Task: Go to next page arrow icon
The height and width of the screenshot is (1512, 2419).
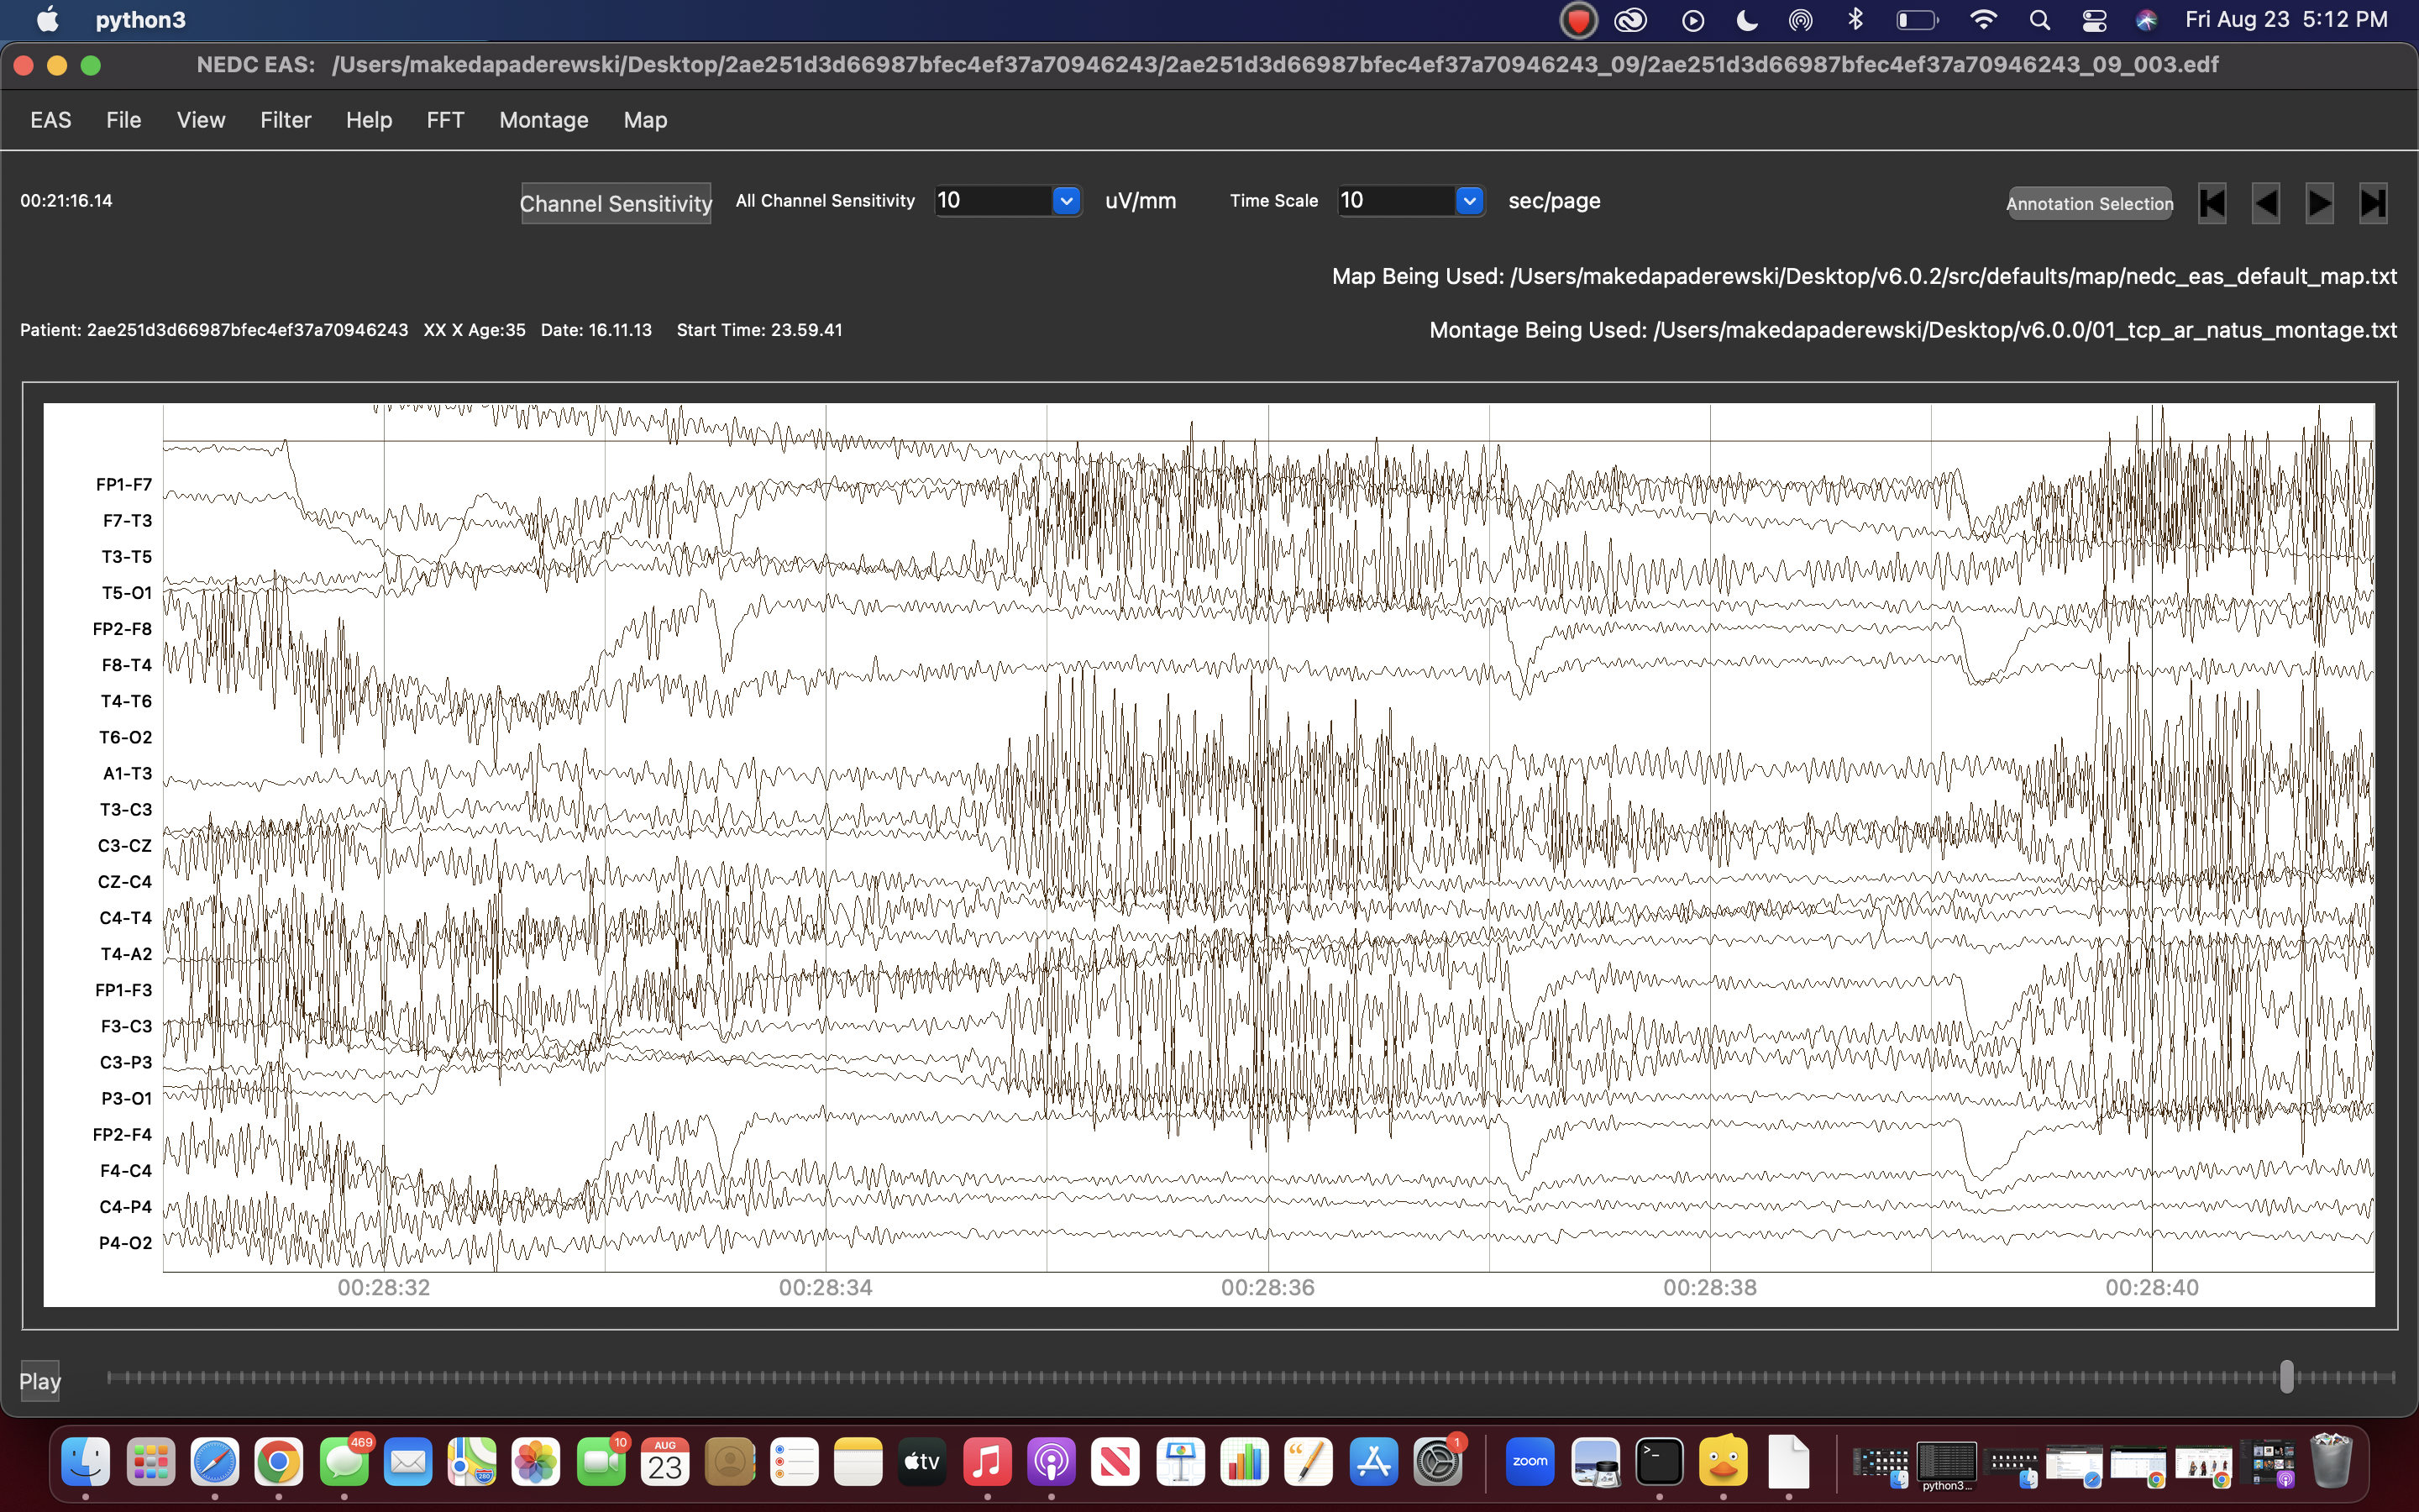Action: click(x=2319, y=204)
